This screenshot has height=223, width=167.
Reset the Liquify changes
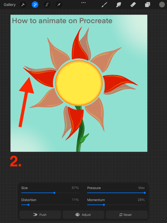point(127,215)
